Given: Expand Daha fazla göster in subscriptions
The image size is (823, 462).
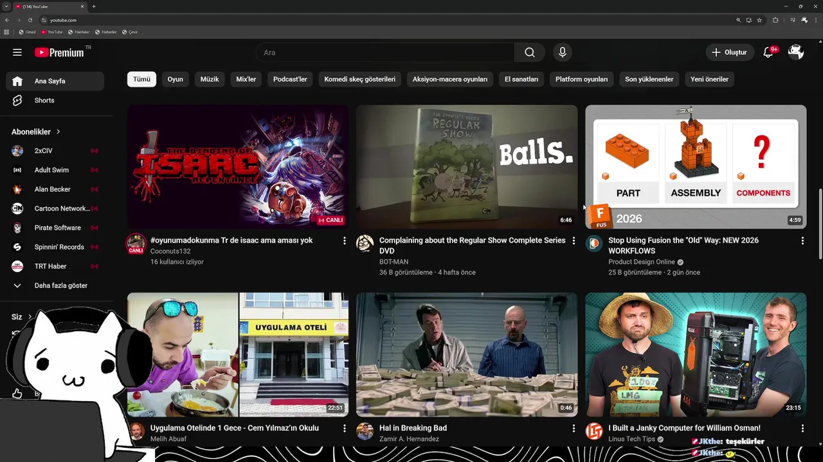Looking at the screenshot, I should click(55, 286).
